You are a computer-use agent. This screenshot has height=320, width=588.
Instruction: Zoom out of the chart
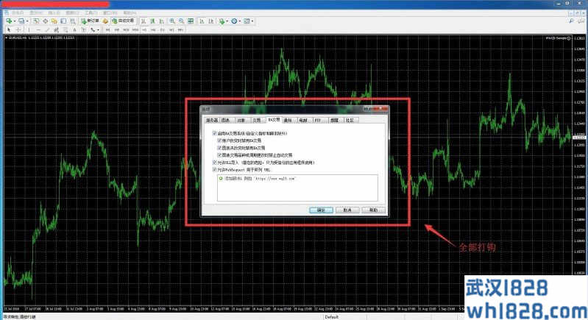[x=181, y=21]
